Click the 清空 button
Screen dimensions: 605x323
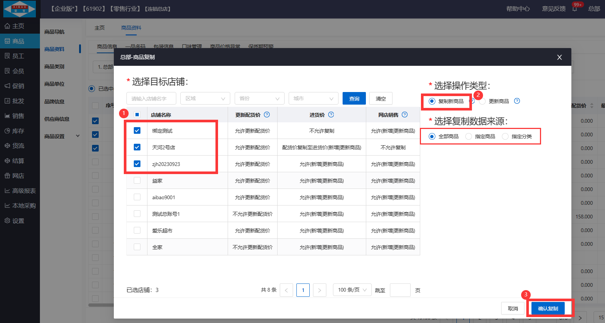[x=381, y=98]
